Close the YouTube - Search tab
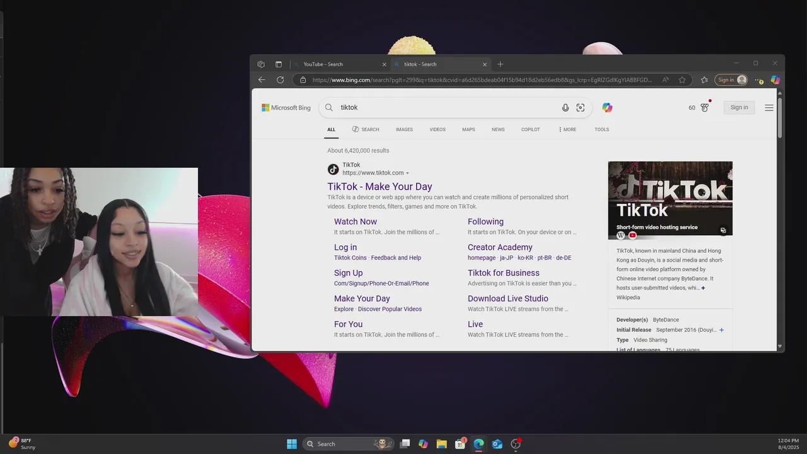Image resolution: width=807 pixels, height=454 pixels. click(x=384, y=64)
